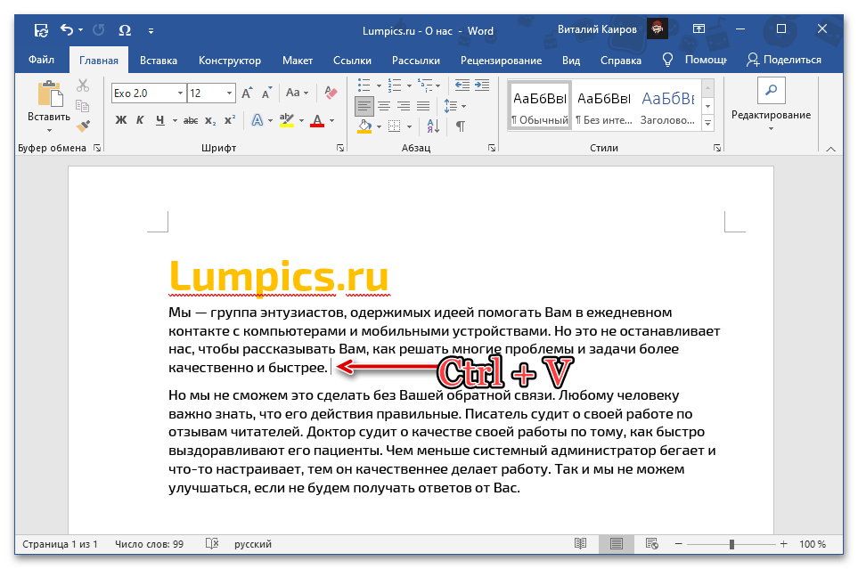Screen dimensions: 858x569
Task: Open the font size 12 dropdown
Action: [x=230, y=93]
